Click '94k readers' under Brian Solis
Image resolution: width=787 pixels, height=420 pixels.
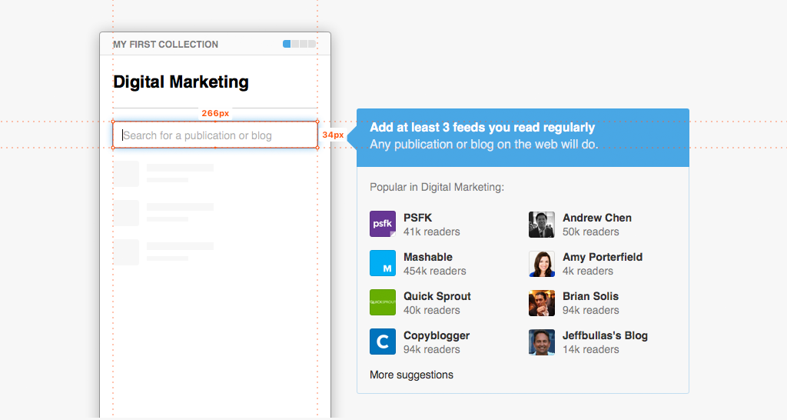tap(591, 310)
